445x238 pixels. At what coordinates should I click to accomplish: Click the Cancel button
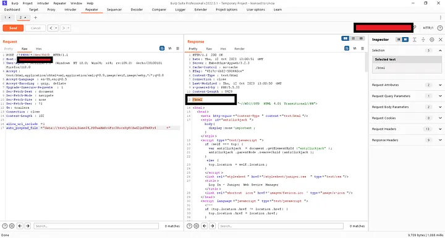pyautogui.click(x=35, y=28)
